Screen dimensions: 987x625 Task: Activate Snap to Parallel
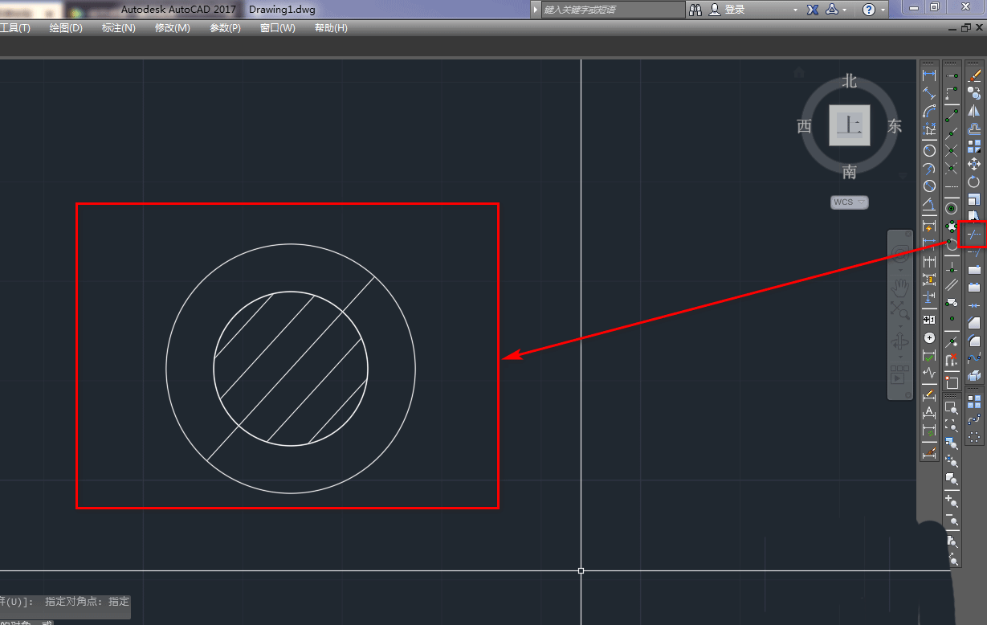(x=952, y=284)
